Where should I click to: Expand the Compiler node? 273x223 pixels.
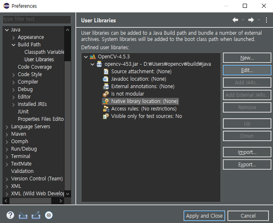[x=13, y=82]
